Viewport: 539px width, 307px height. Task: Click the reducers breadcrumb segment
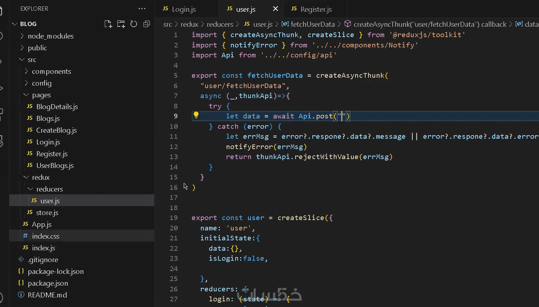[220, 24]
